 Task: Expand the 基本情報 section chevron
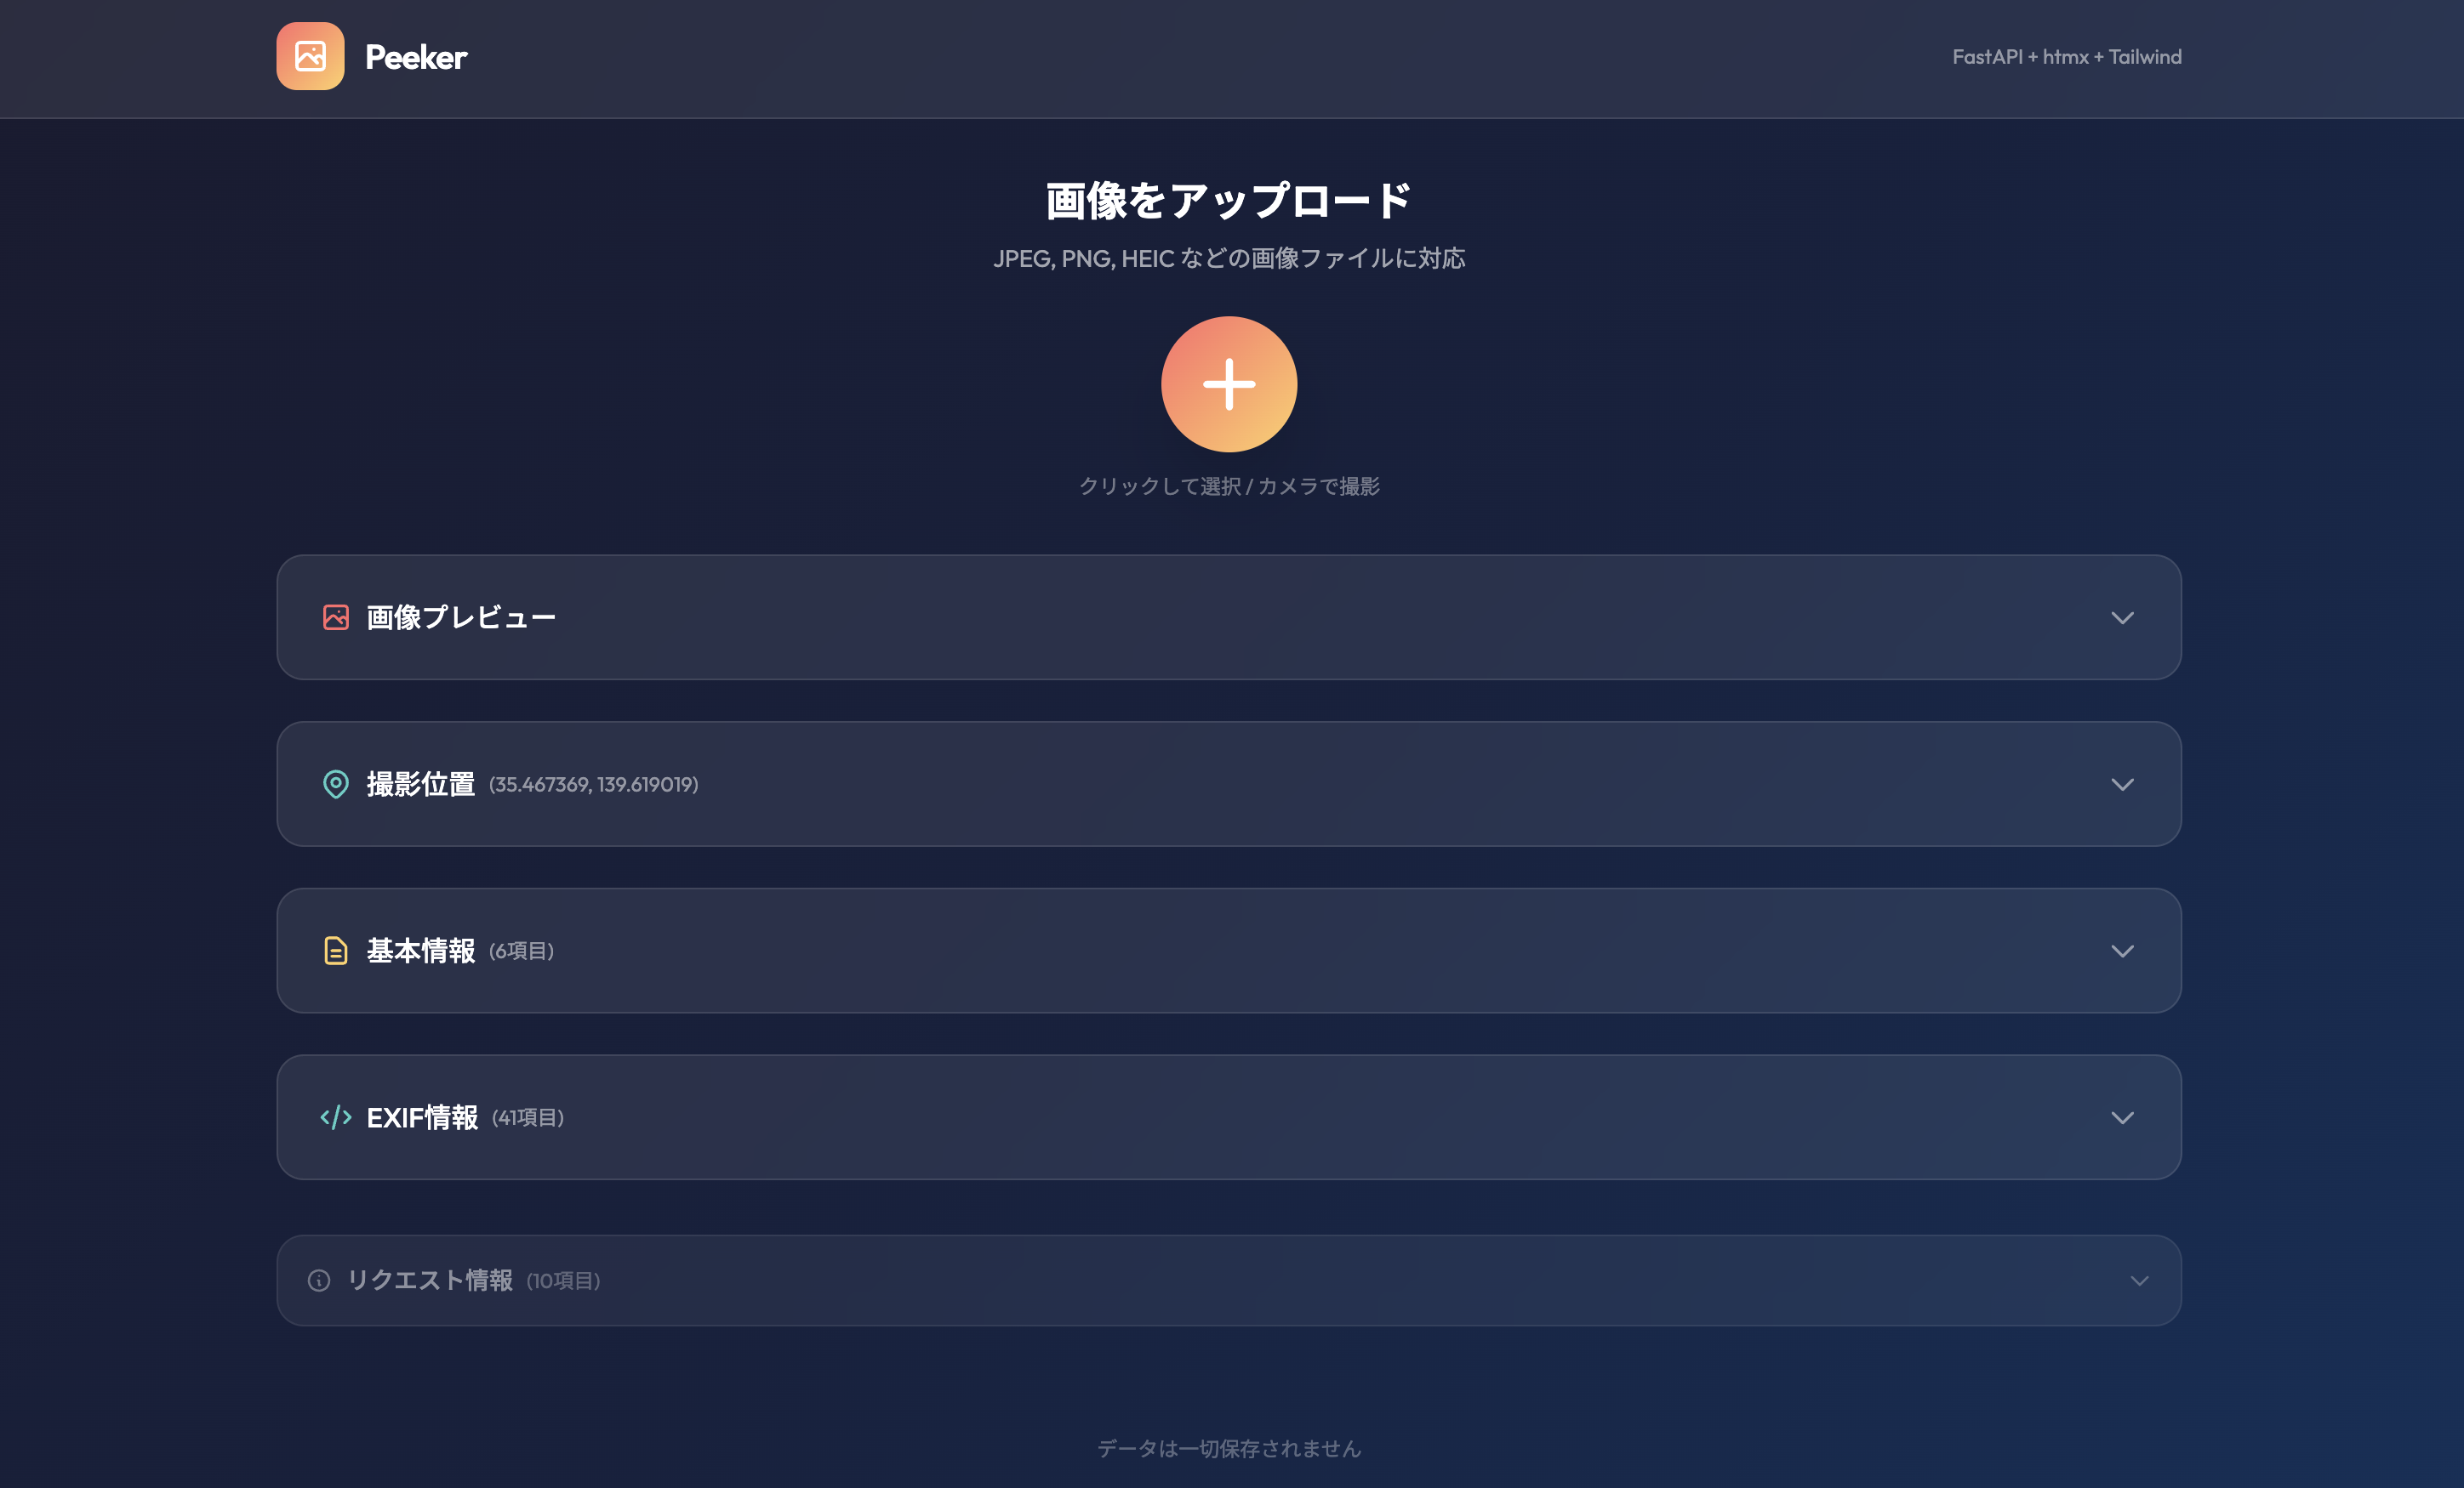[2122, 951]
